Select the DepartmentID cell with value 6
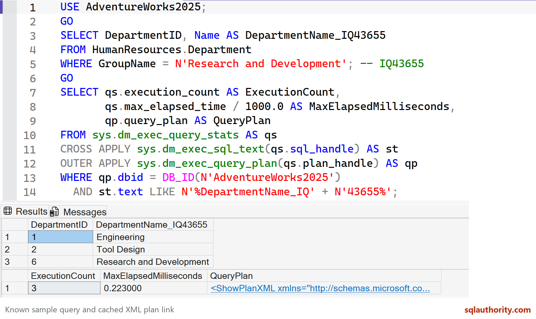 tap(60, 262)
